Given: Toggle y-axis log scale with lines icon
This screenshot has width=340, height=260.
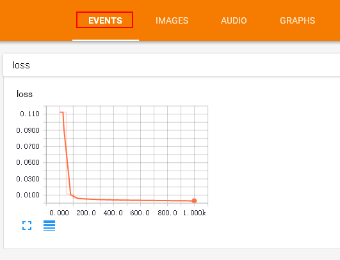Looking at the screenshot, I should click(49, 226).
